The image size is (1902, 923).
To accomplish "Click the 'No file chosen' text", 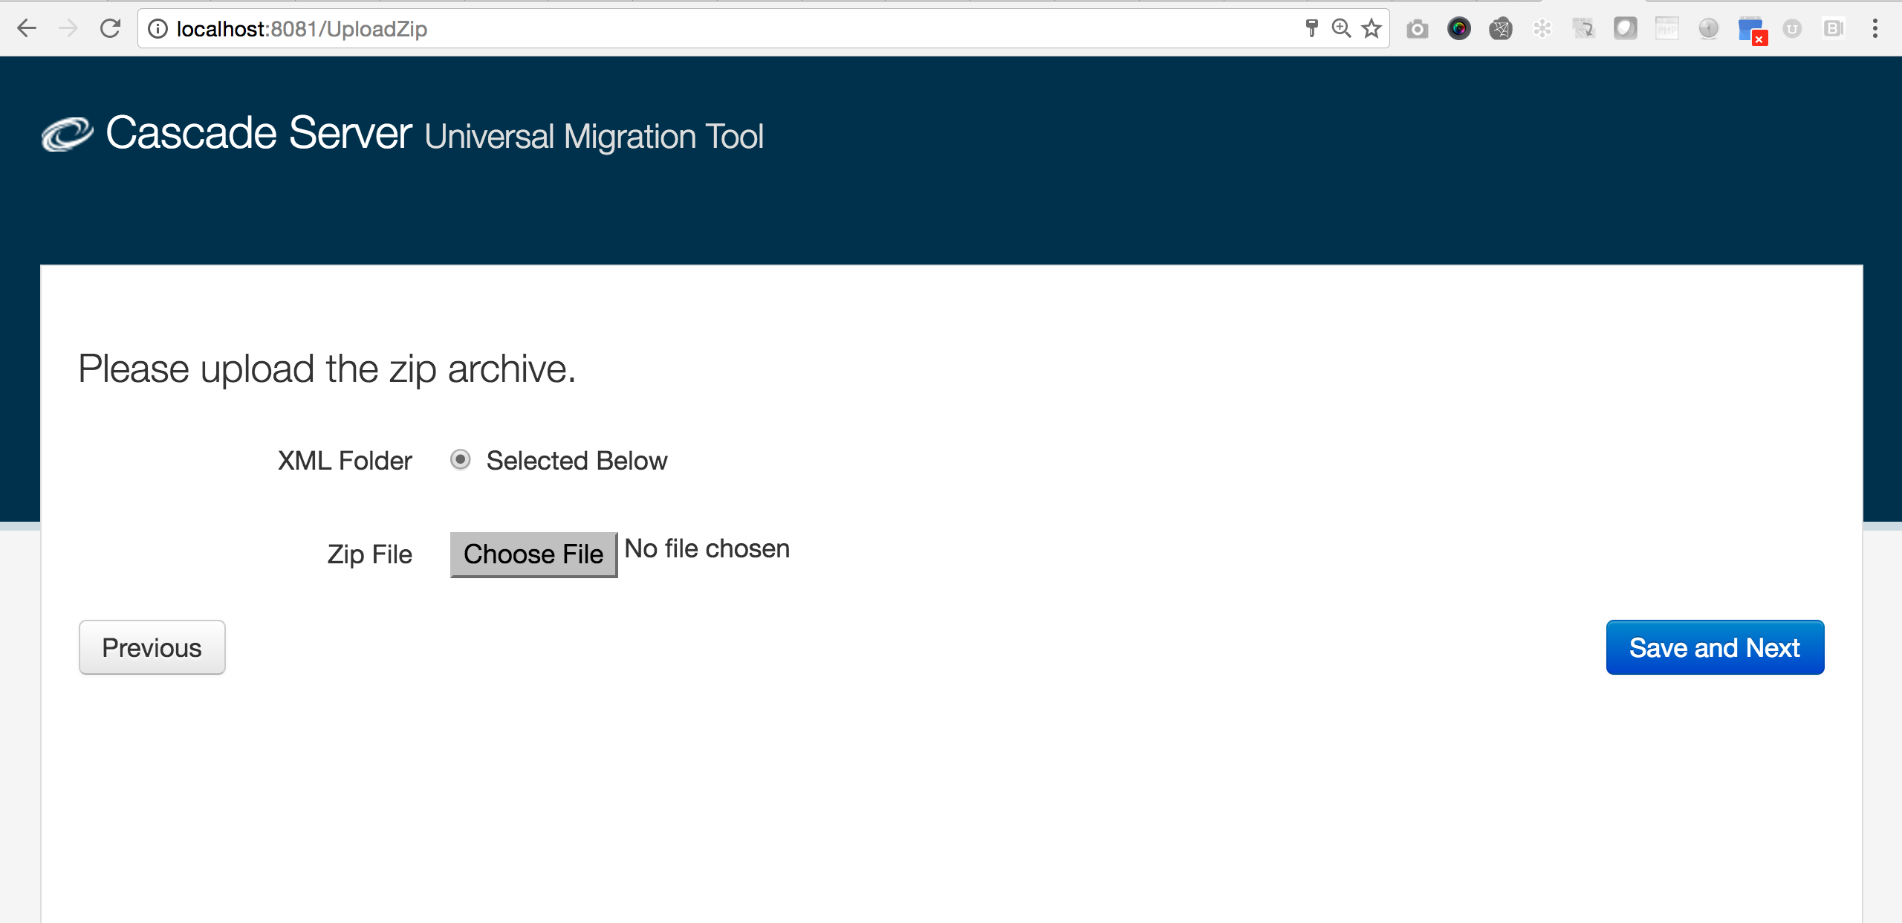I will pyautogui.click(x=707, y=549).
